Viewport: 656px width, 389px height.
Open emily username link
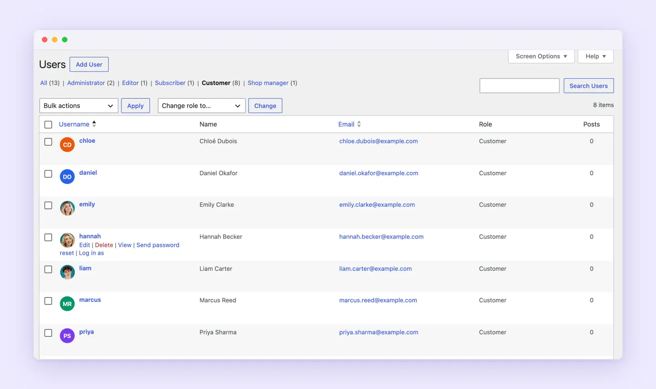pyautogui.click(x=87, y=204)
